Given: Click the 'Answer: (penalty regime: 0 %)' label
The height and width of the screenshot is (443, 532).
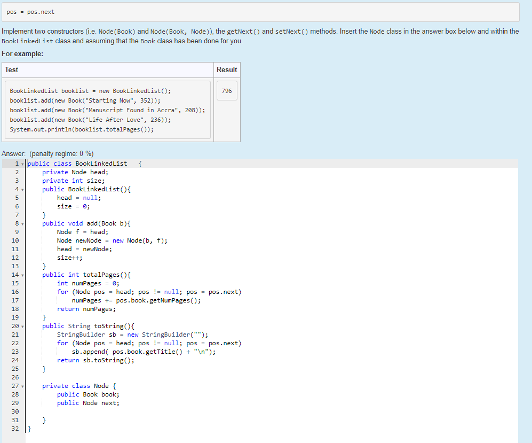Looking at the screenshot, I should tap(47, 153).
